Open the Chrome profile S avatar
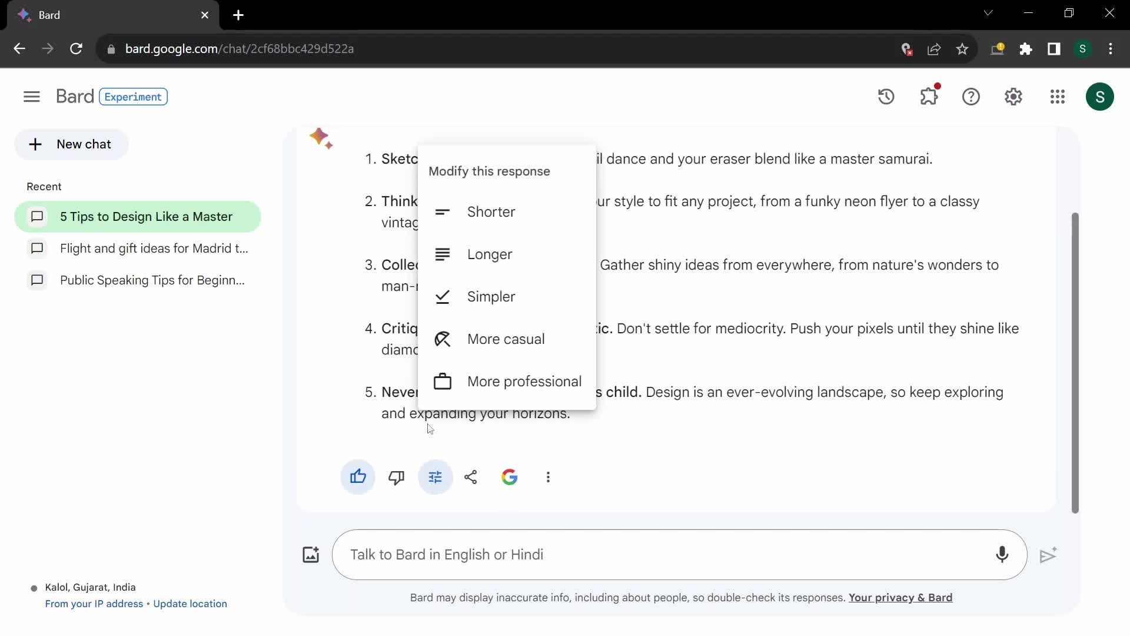The width and height of the screenshot is (1130, 636). tap(1082, 49)
